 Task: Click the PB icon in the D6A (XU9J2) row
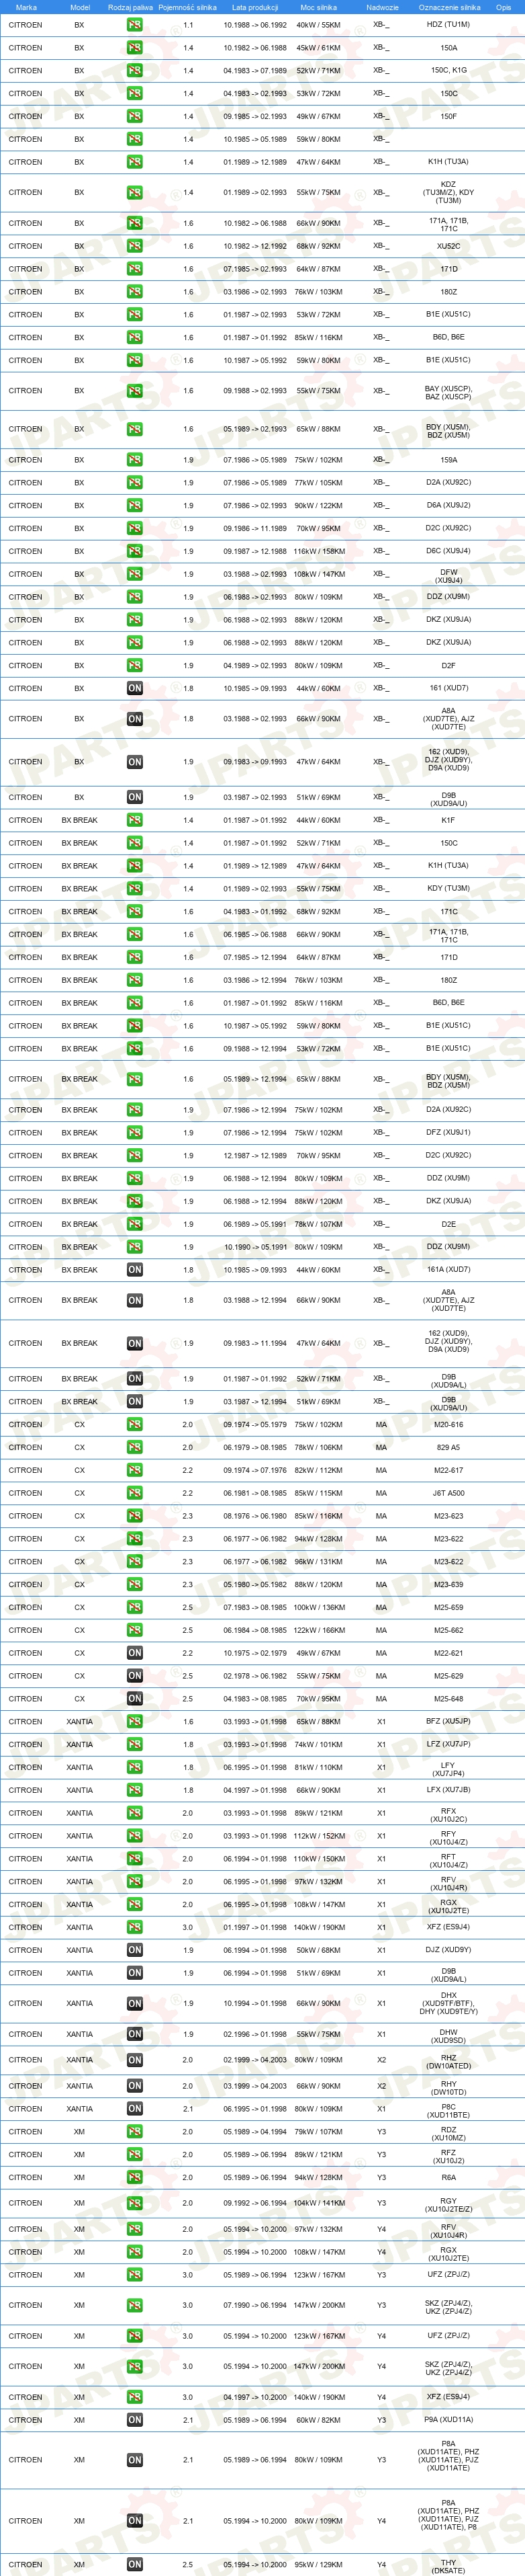(135, 506)
